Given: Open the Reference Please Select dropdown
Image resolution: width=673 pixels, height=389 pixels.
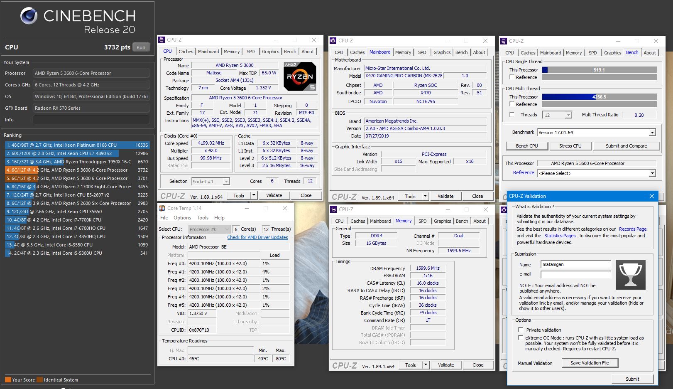Looking at the screenshot, I should [652, 173].
